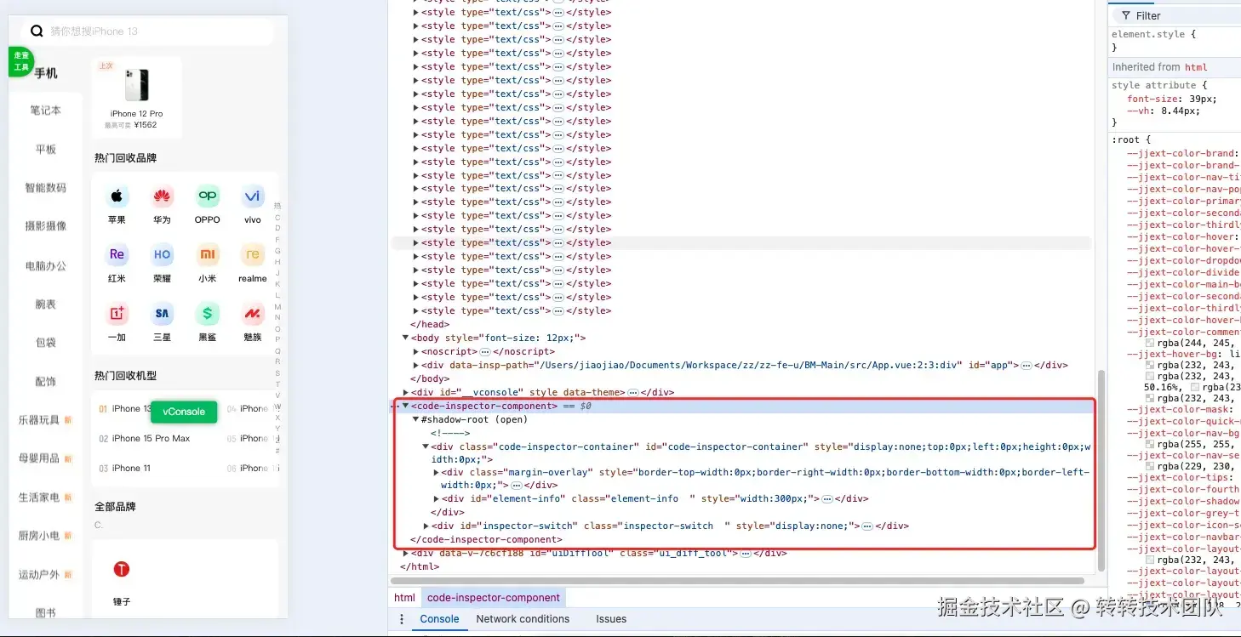Click the Styles filter funnel icon

tap(1126, 15)
